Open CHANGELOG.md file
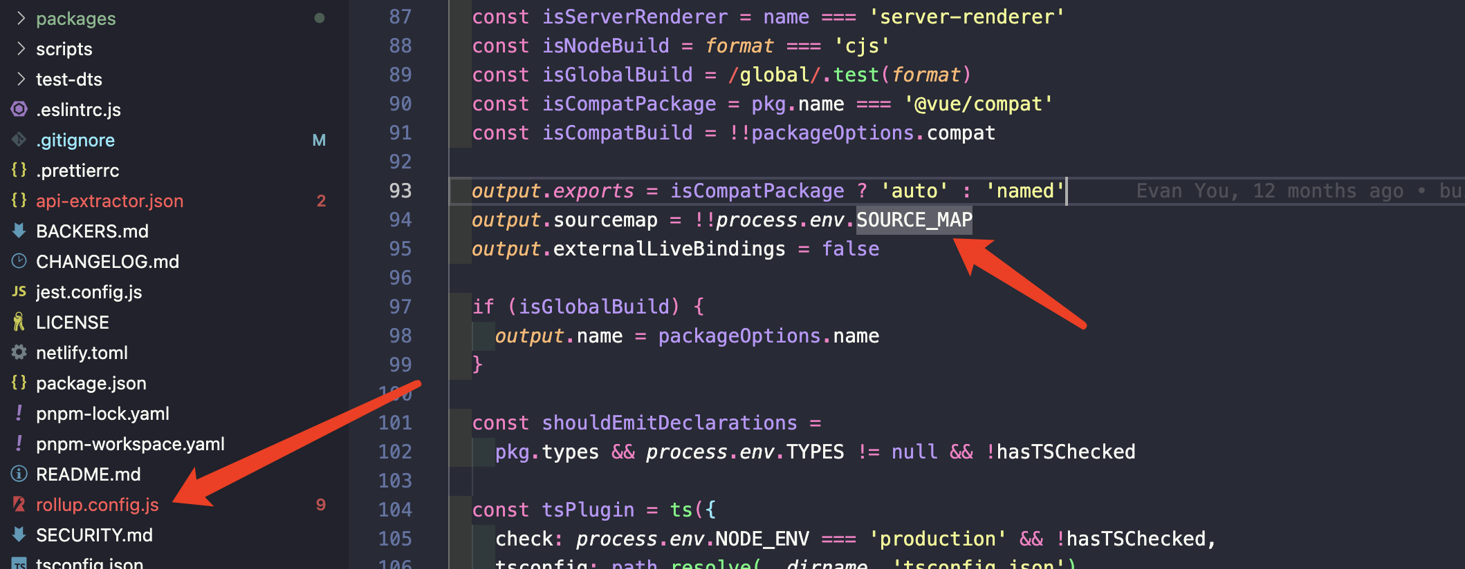Viewport: 1465px width, 569px height. click(108, 261)
